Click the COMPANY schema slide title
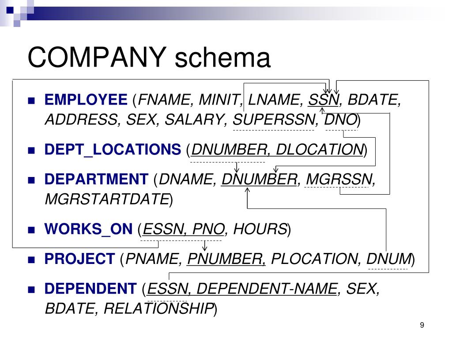Screen dimensions: 452x339 click(x=149, y=57)
